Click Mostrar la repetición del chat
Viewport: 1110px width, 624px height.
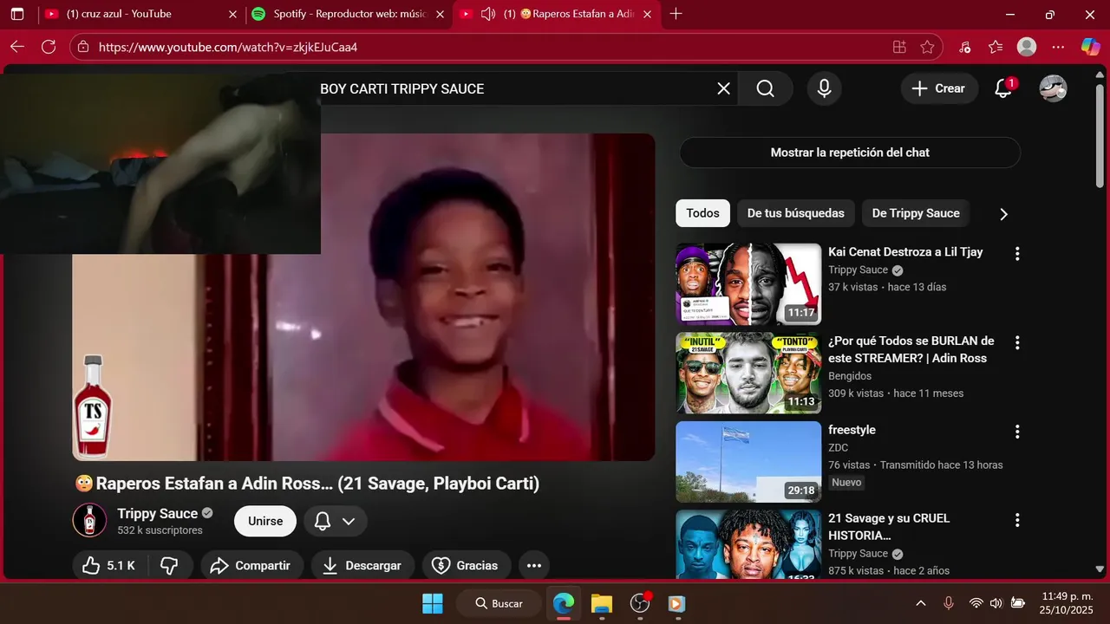(850, 153)
